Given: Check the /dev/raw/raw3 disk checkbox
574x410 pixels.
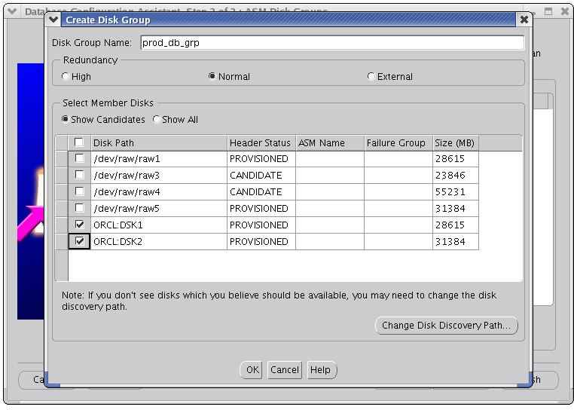Looking at the screenshot, I should click(79, 176).
